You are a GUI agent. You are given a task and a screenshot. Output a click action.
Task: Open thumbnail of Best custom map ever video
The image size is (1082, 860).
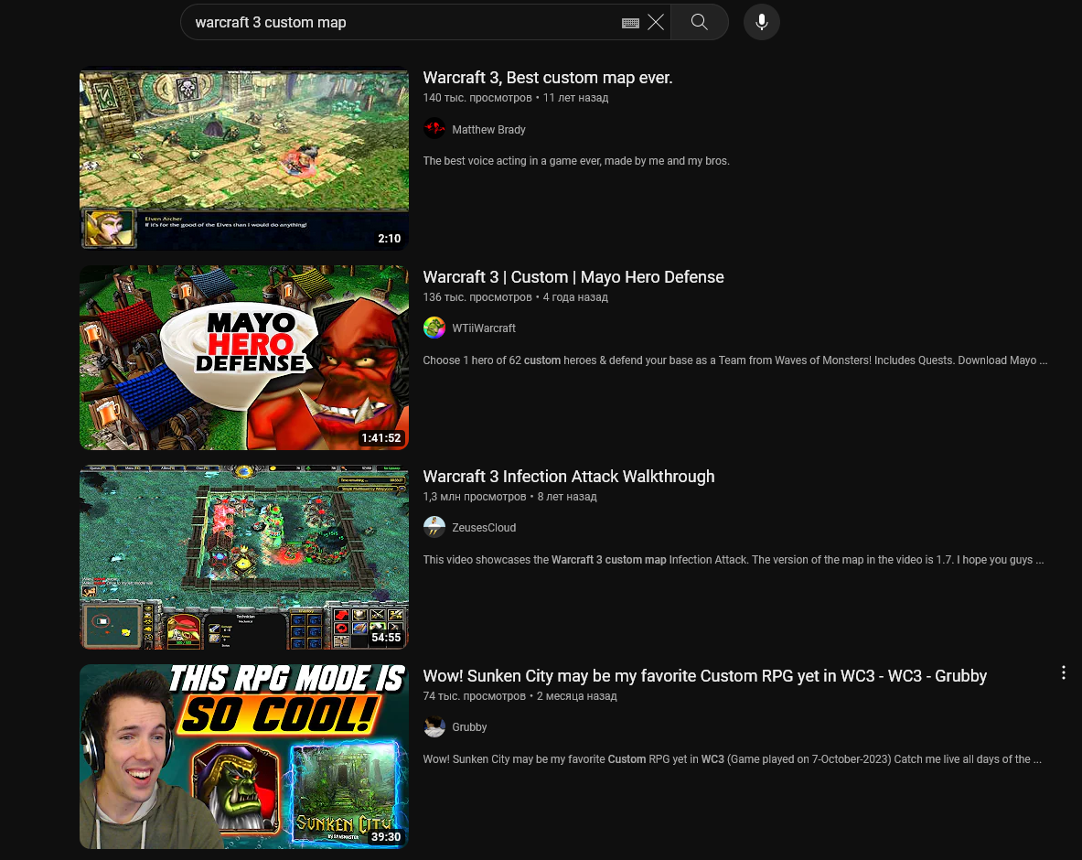pyautogui.click(x=243, y=158)
